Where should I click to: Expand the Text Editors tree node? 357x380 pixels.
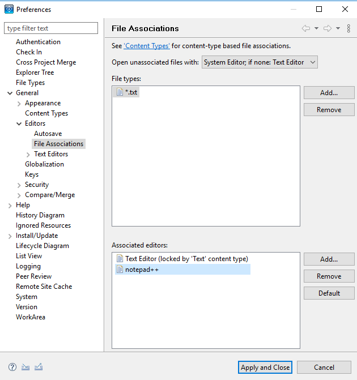[28, 154]
